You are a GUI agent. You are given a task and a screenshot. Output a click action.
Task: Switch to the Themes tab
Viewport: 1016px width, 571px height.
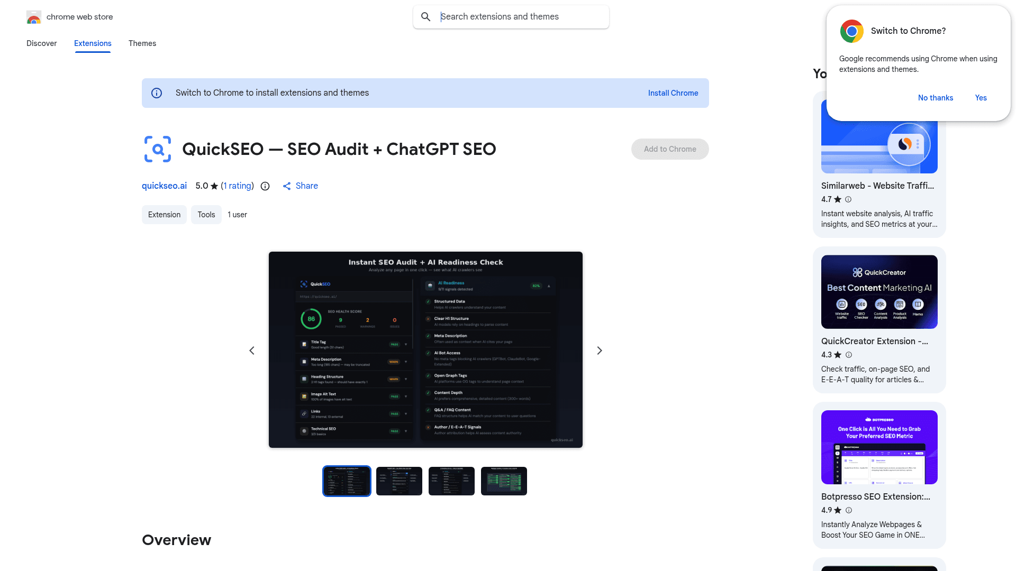tap(142, 43)
